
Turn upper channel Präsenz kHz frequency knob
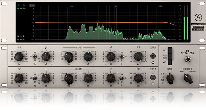(69, 57)
